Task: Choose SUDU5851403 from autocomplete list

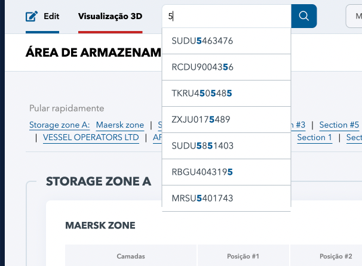Action: tap(226, 146)
